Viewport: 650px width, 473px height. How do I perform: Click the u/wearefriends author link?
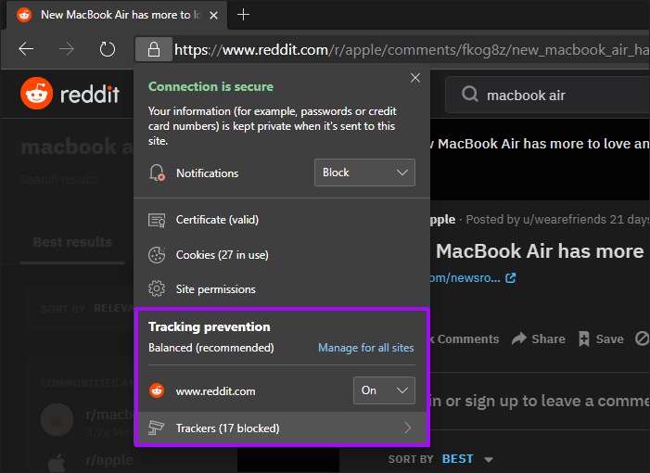[565, 219]
